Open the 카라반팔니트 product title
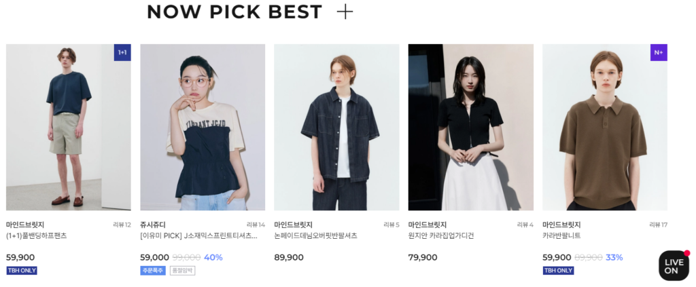This screenshot has height=287, width=696. click(x=561, y=235)
